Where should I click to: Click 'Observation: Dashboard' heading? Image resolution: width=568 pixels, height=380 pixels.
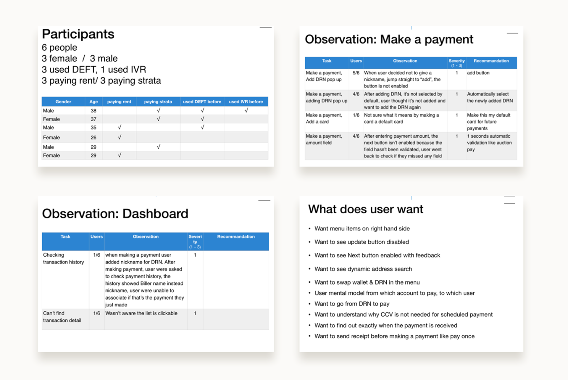[115, 214]
